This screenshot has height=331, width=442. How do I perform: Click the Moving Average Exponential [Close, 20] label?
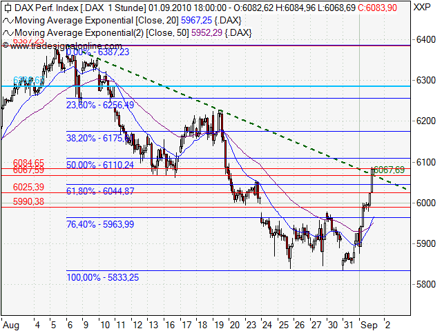pyautogui.click(x=97, y=21)
